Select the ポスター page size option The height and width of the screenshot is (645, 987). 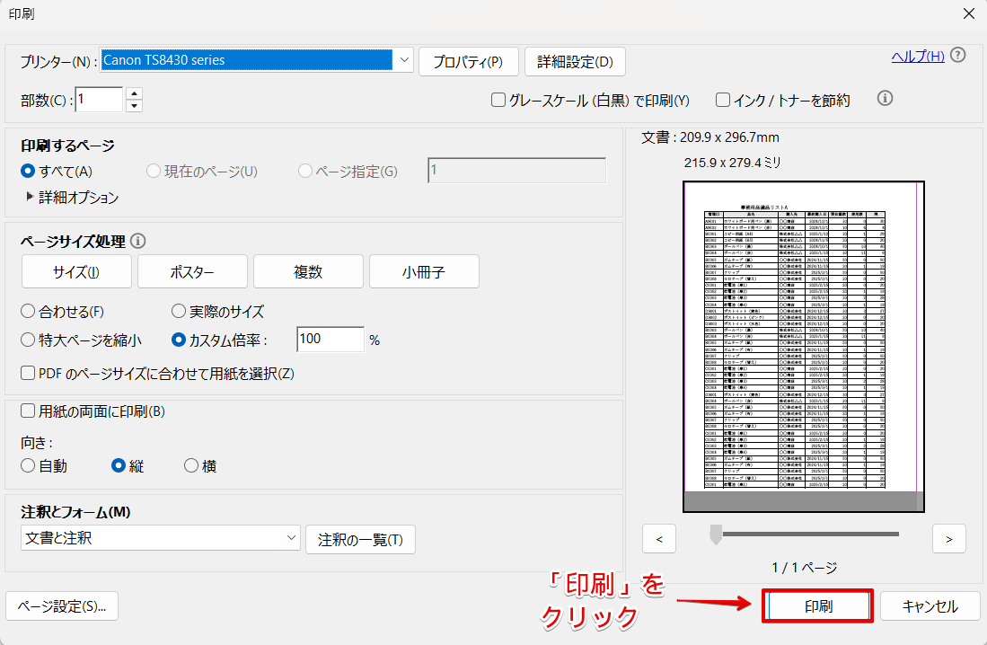192,271
